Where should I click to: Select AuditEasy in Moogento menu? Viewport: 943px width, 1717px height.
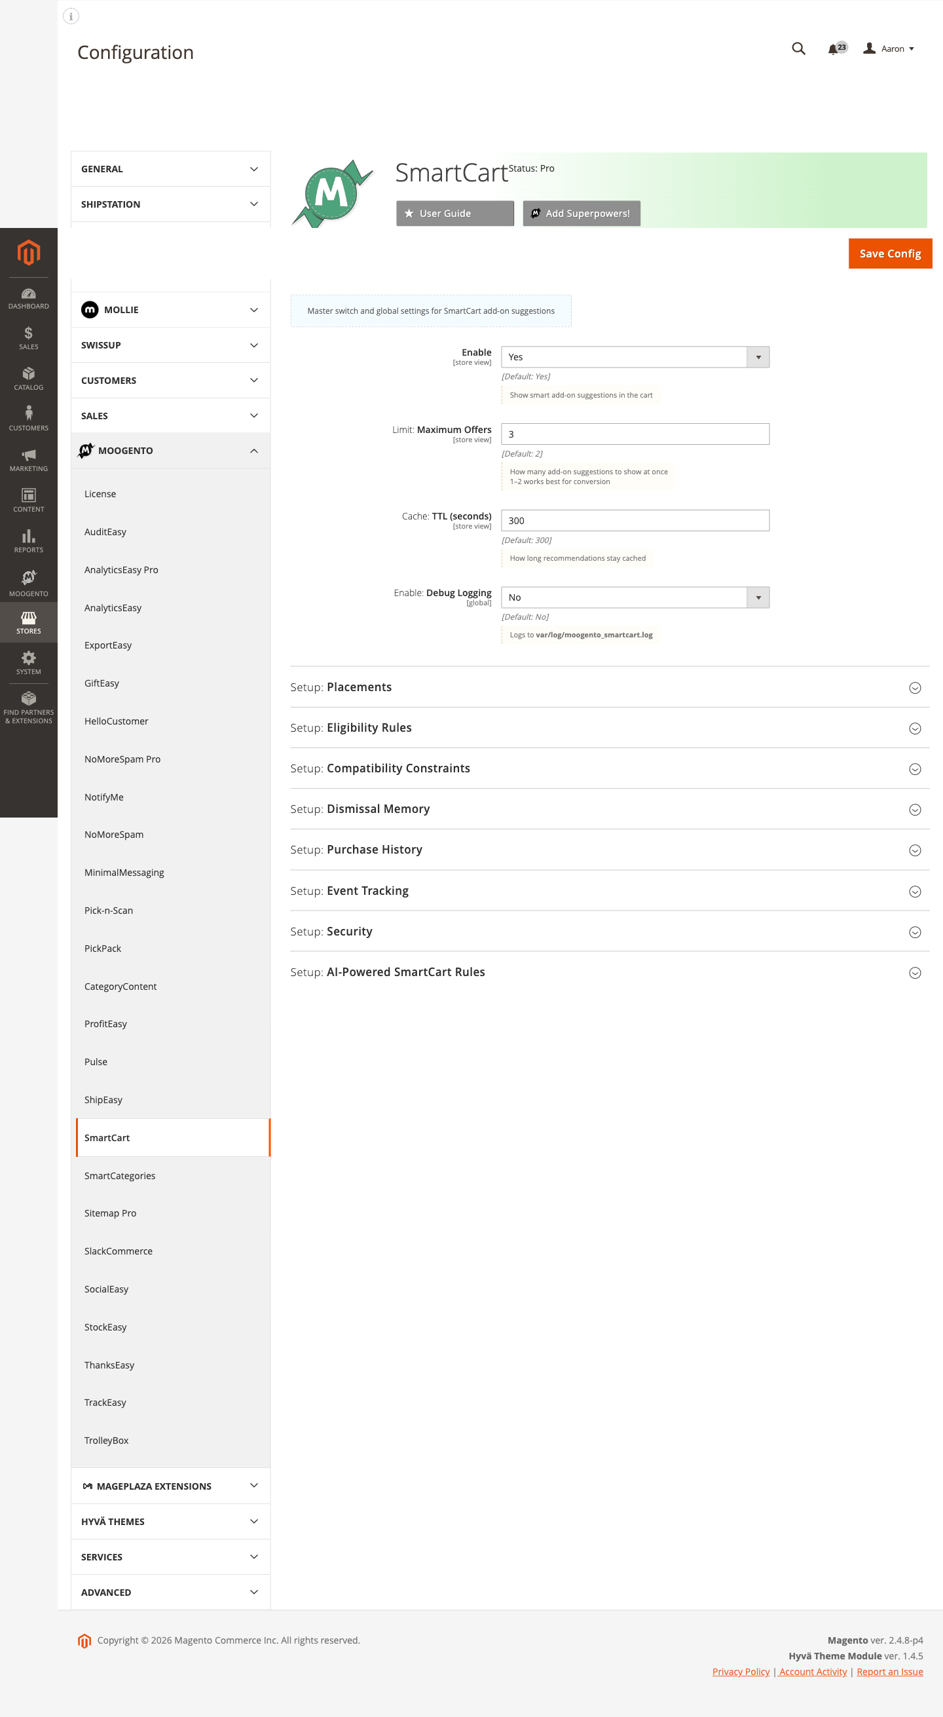pos(174,532)
